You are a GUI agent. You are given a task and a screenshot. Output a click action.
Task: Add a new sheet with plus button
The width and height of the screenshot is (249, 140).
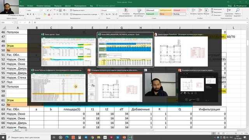pos(26,130)
